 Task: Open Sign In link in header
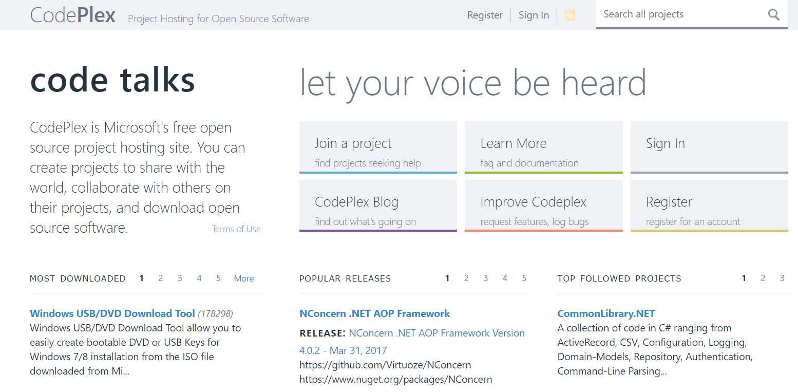pos(534,15)
